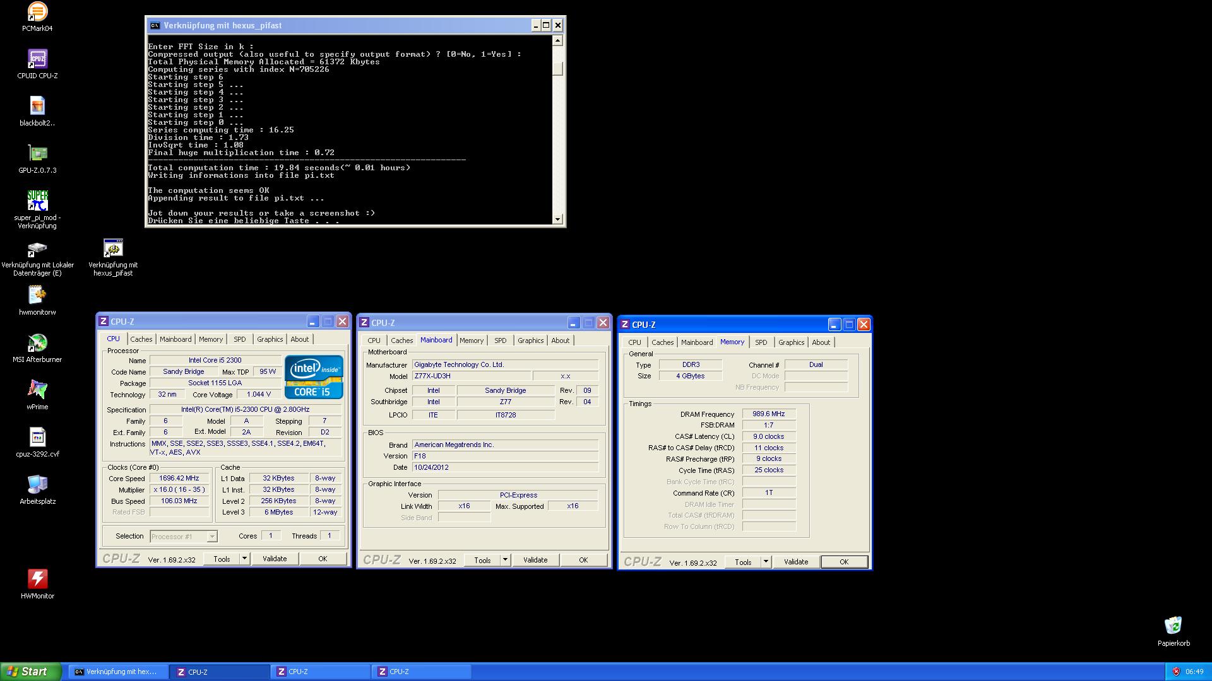Click Tools button in the CPU window
The image size is (1212, 681).
coord(222,559)
